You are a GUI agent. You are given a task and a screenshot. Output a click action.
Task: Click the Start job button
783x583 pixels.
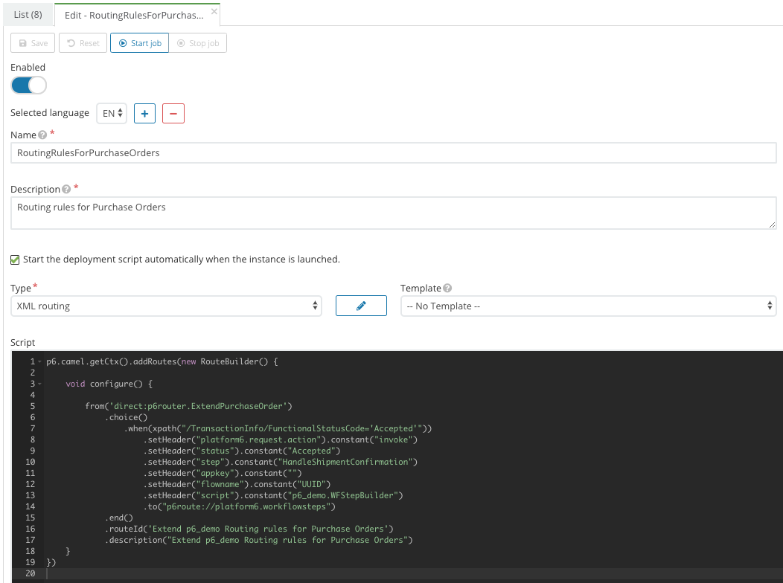tap(139, 42)
